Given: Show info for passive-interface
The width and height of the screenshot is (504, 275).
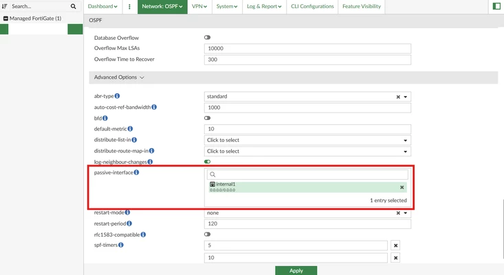Looking at the screenshot, I should point(137,172).
